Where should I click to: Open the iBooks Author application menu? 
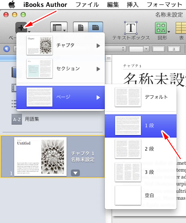point(45,5)
